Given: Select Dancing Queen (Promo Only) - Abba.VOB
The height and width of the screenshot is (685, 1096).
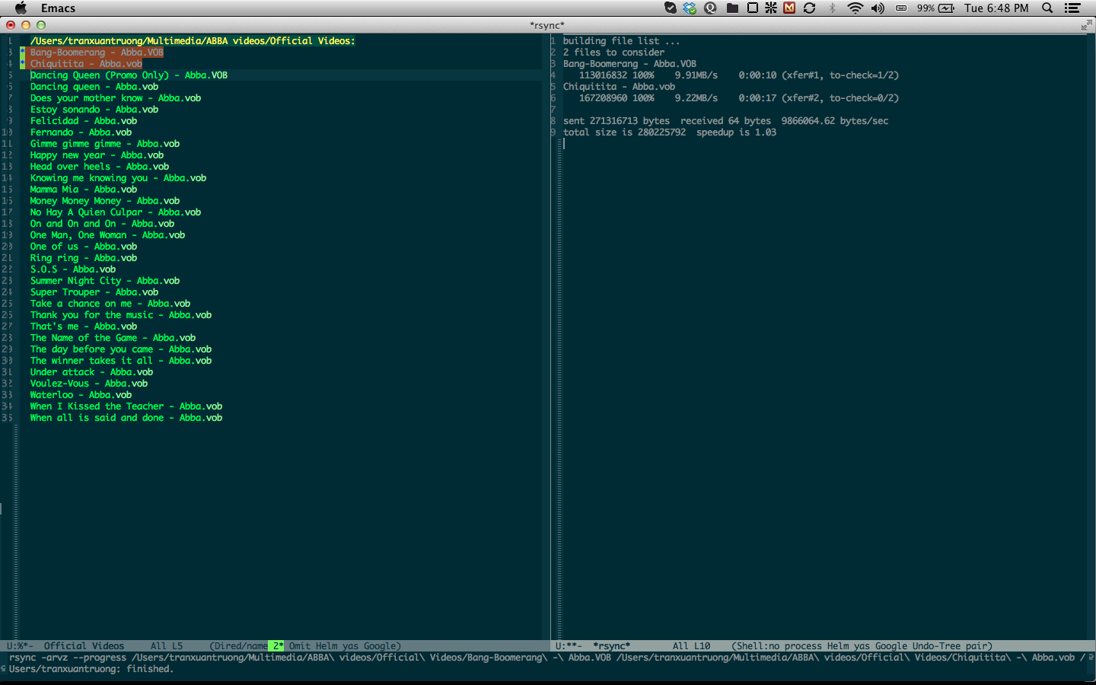Looking at the screenshot, I should click(x=129, y=75).
